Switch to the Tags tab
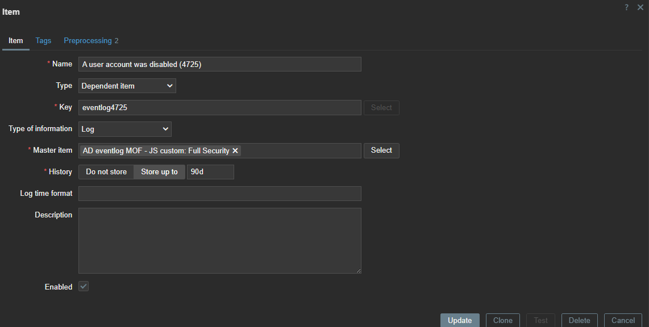The height and width of the screenshot is (327, 649). (43, 41)
